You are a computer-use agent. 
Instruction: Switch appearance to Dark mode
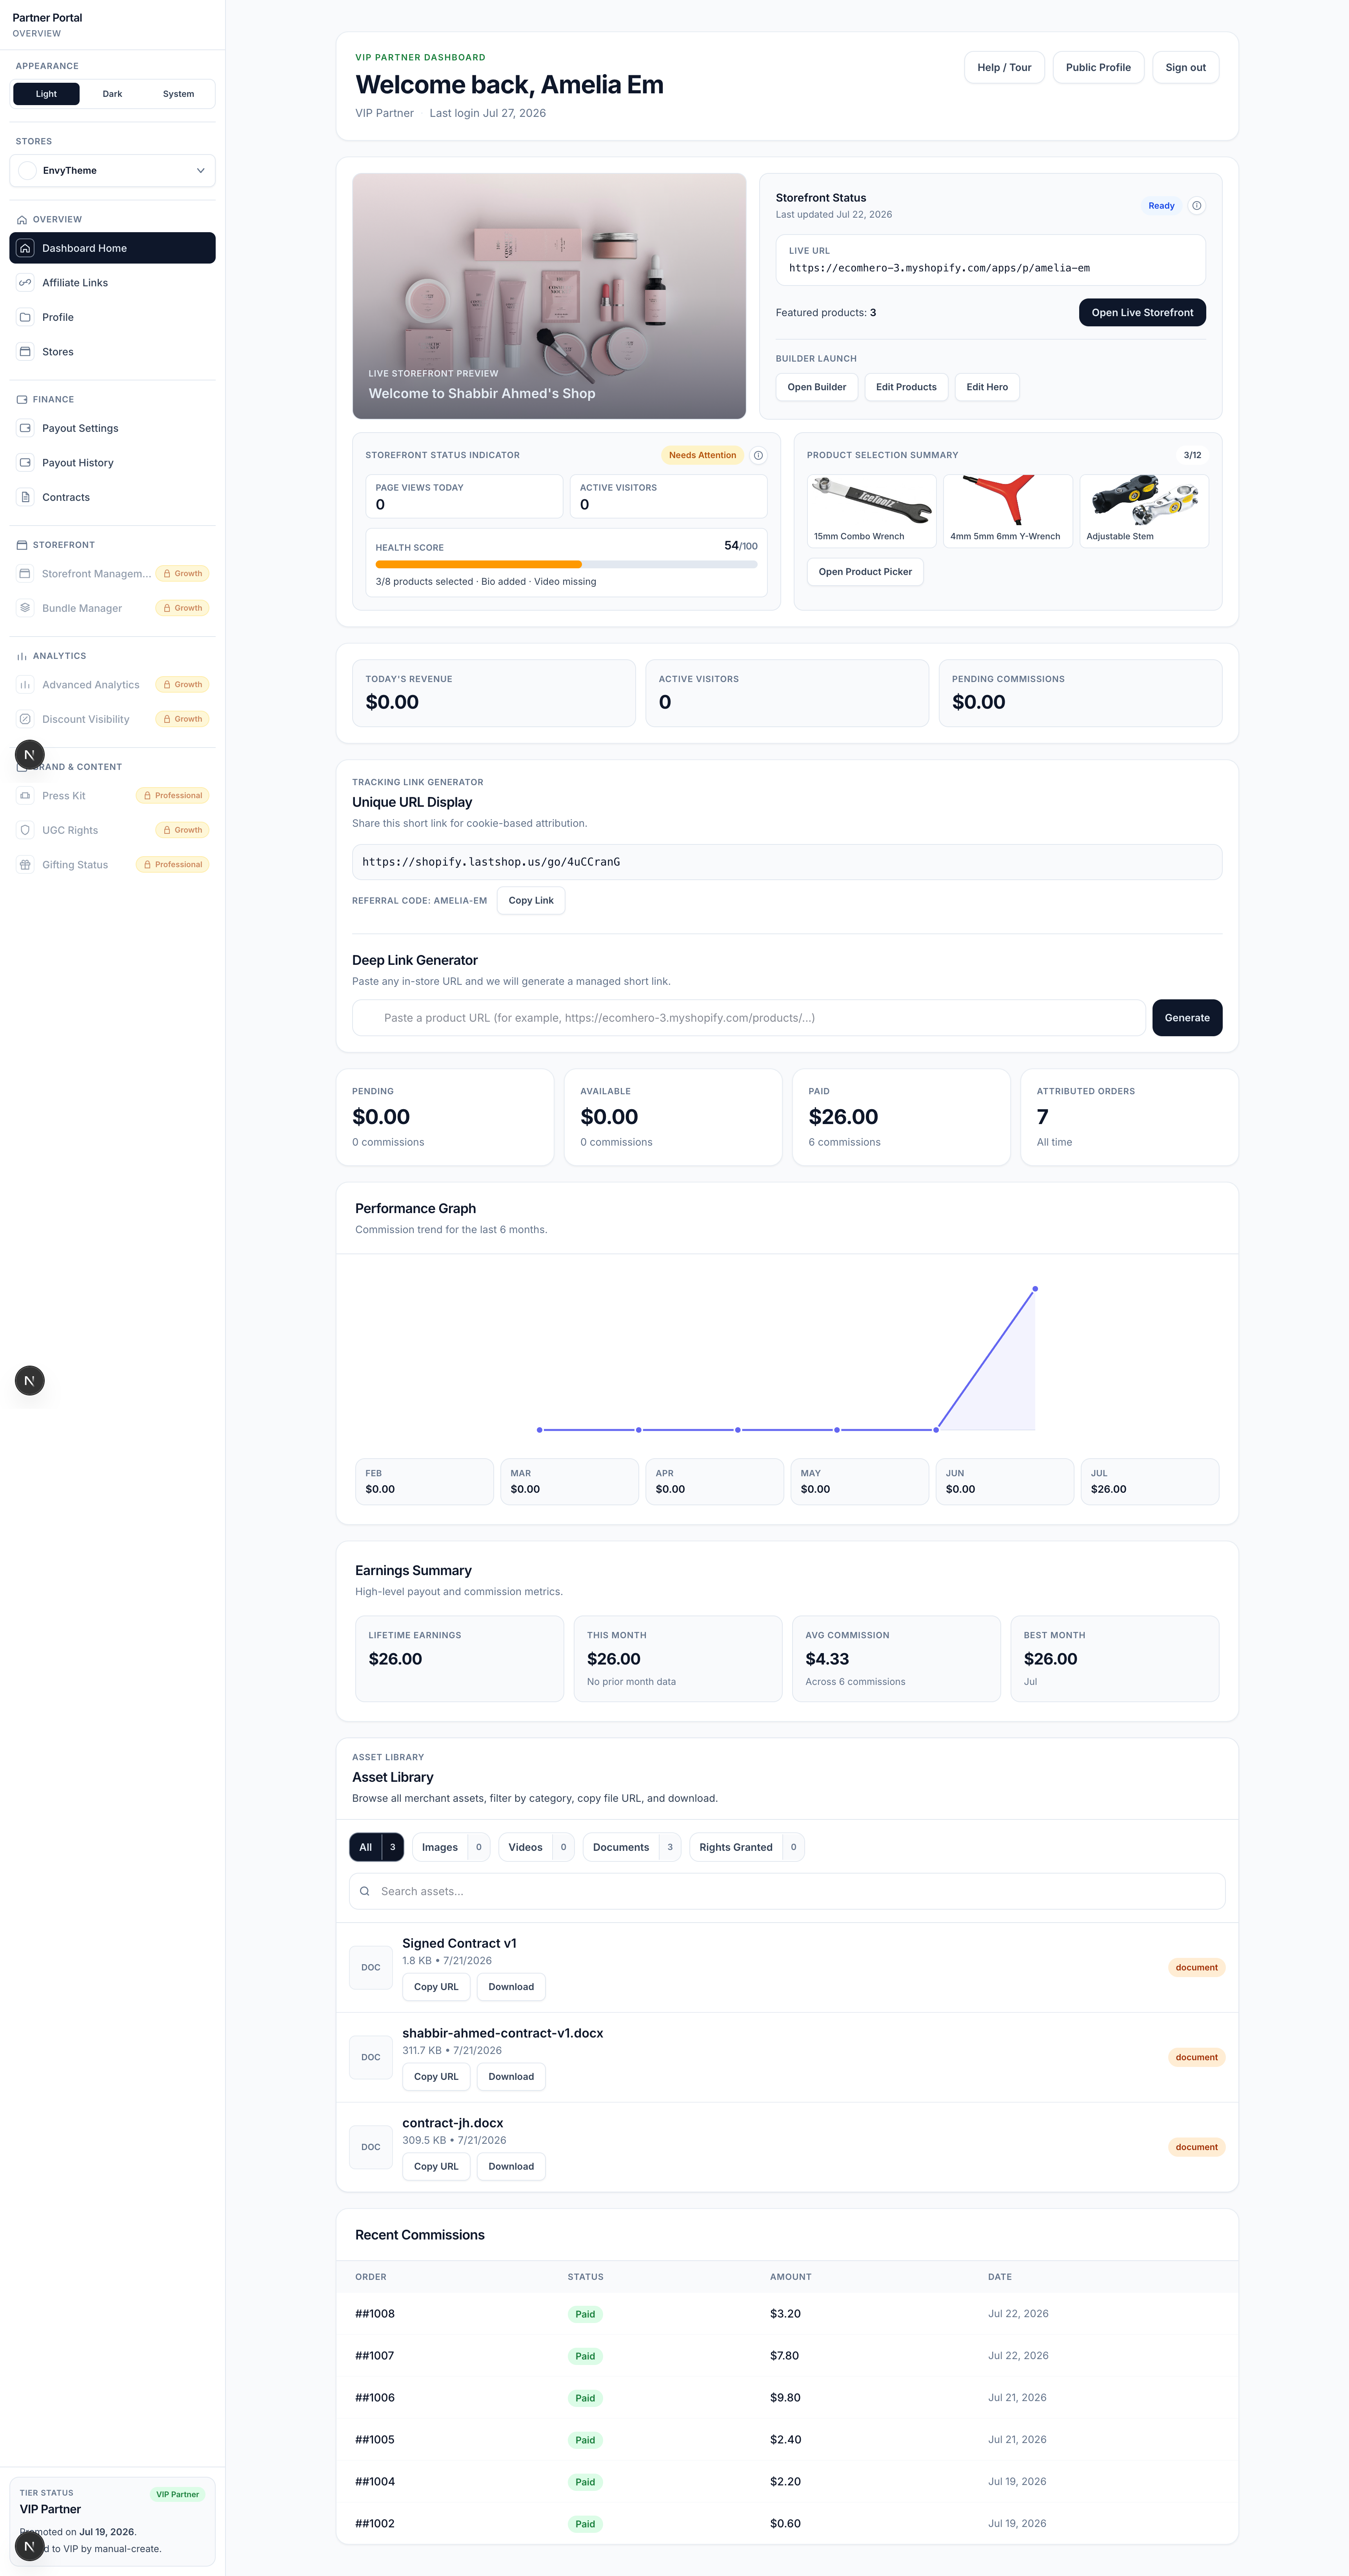click(x=112, y=94)
